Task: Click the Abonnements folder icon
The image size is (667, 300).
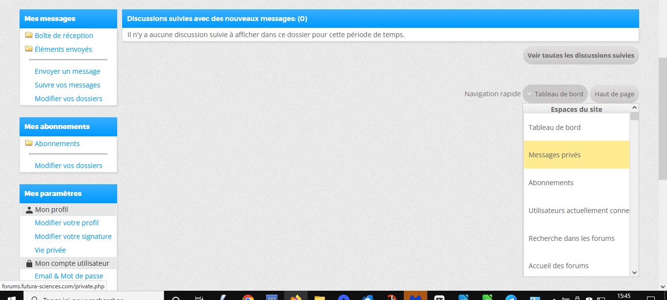Action: pos(29,143)
